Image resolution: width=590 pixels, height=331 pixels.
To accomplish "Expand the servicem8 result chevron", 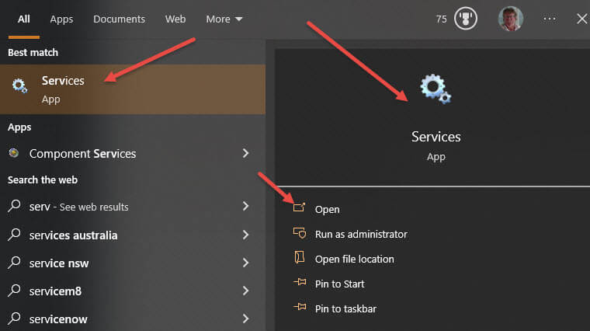I will pos(246,291).
